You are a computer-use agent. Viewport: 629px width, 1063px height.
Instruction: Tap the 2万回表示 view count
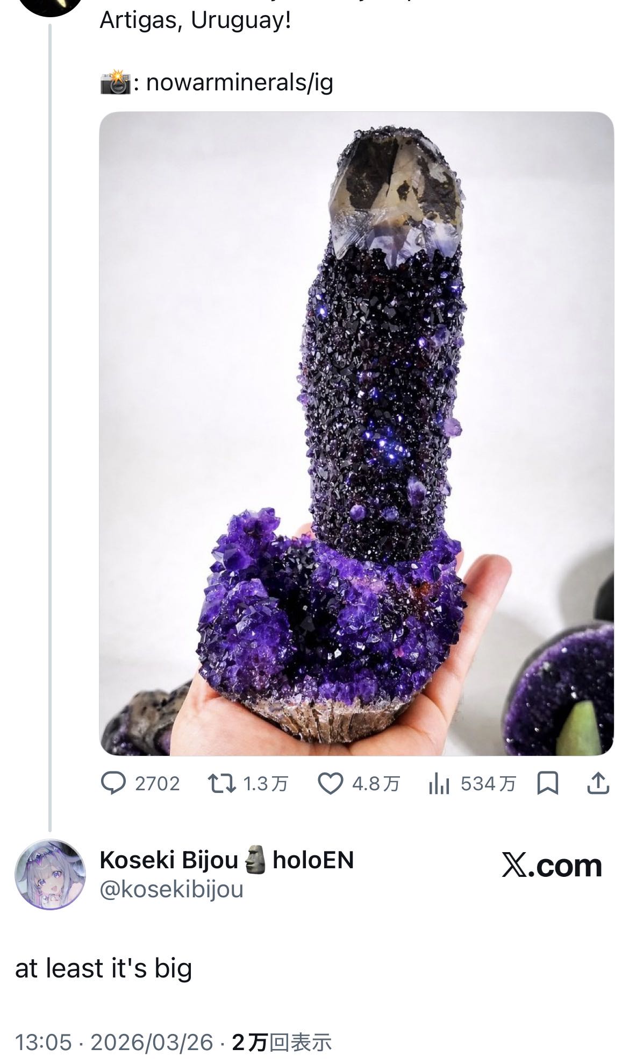[282, 1043]
